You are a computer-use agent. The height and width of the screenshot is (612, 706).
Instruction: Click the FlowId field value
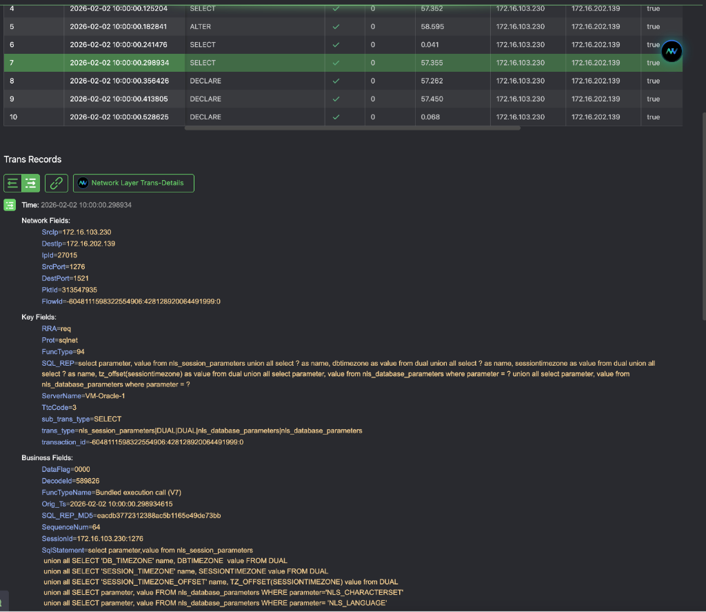point(143,302)
